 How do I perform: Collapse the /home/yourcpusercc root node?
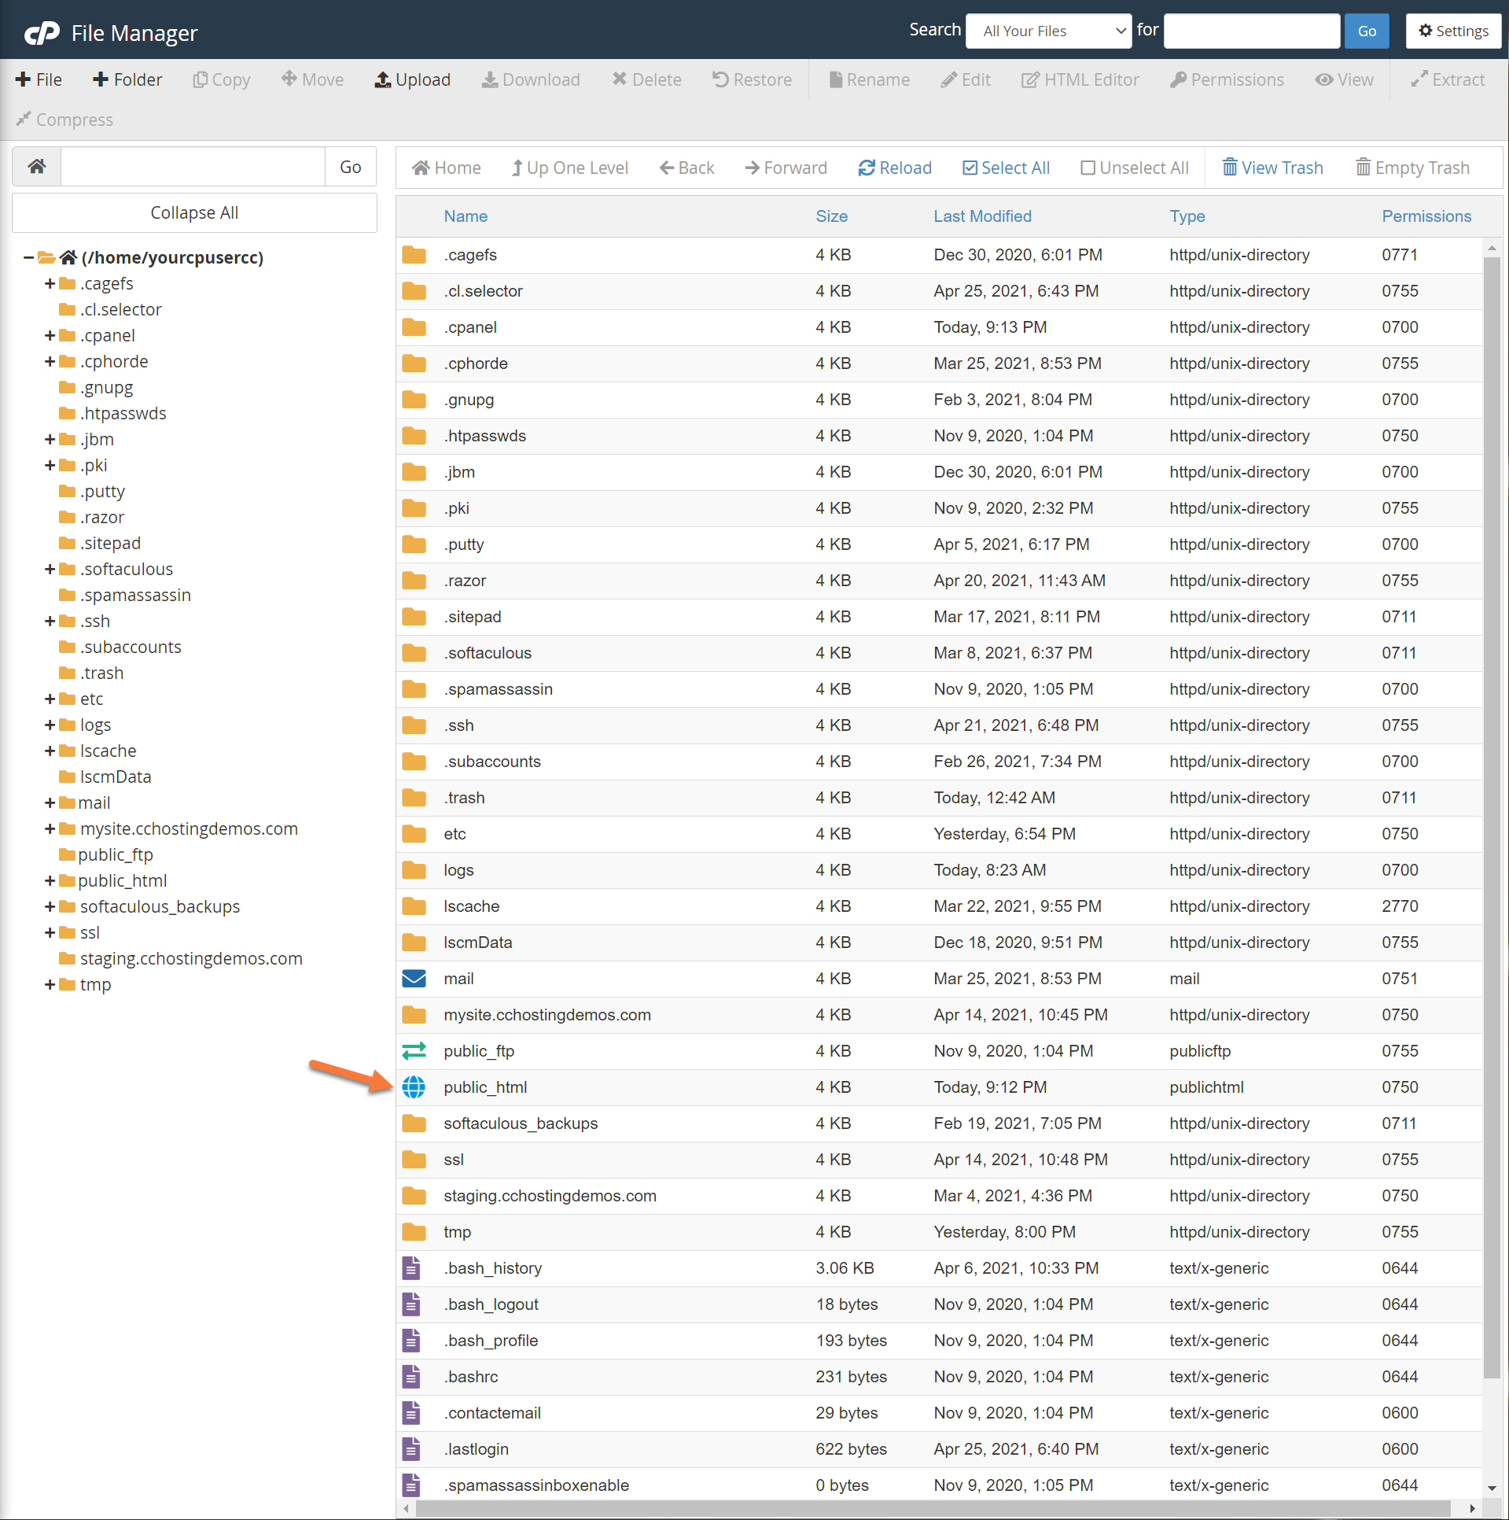(x=28, y=257)
